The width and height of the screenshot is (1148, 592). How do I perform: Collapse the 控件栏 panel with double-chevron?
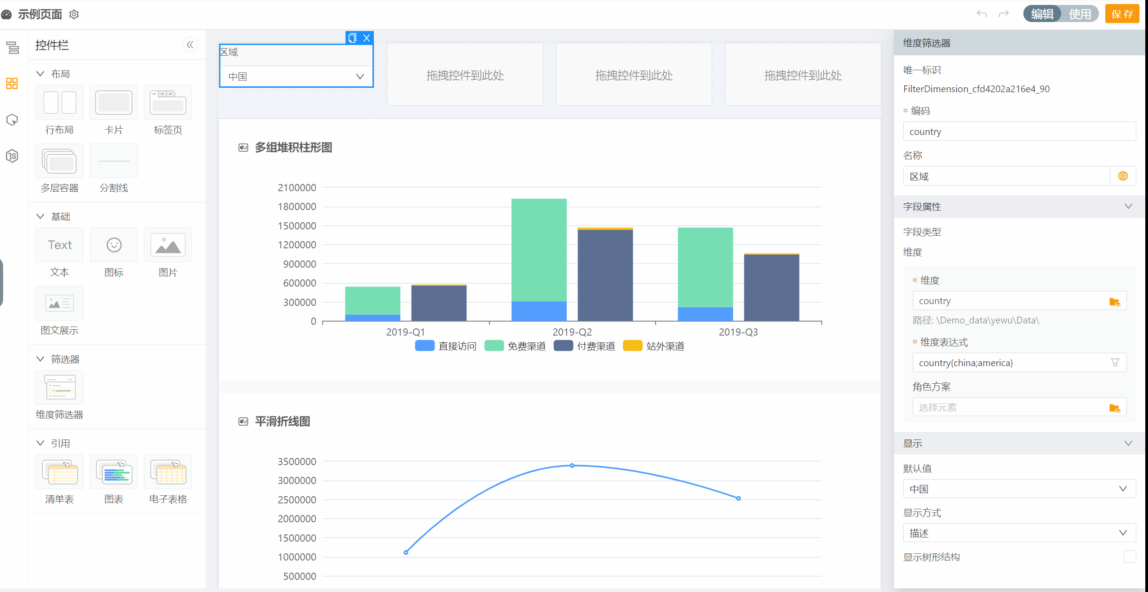[x=190, y=45]
